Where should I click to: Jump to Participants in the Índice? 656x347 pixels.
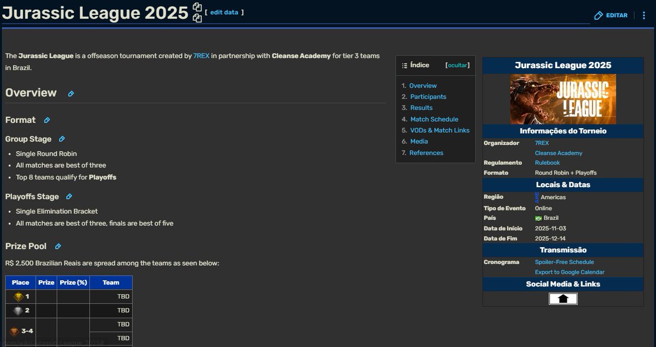[428, 97]
